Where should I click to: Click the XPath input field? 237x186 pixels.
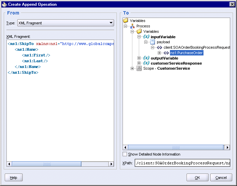(x=182, y=163)
